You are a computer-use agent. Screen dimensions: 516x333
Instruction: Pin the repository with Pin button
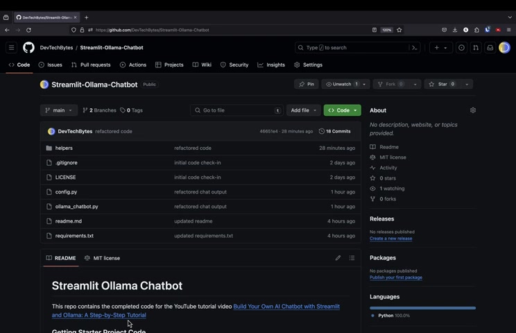click(x=307, y=84)
